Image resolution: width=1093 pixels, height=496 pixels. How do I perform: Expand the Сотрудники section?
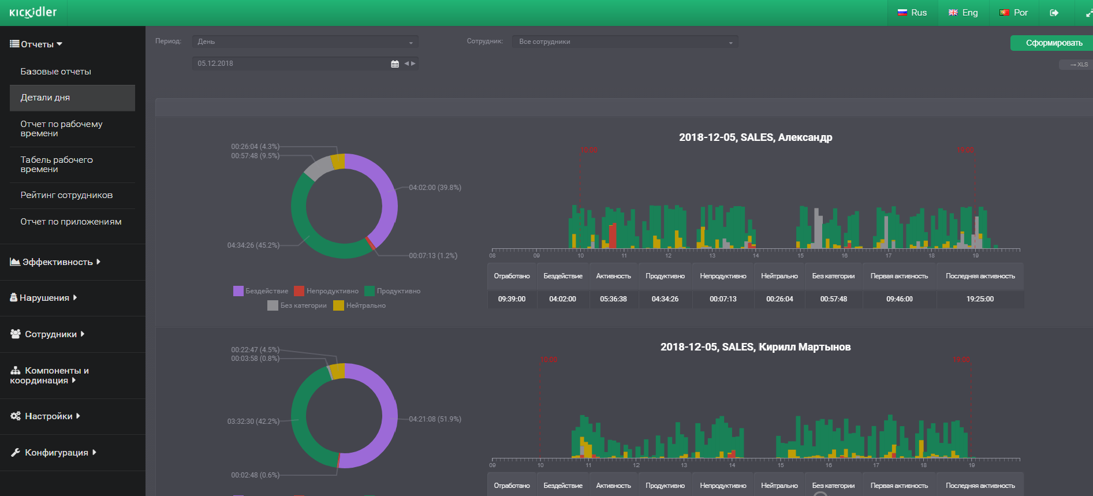[x=83, y=334]
